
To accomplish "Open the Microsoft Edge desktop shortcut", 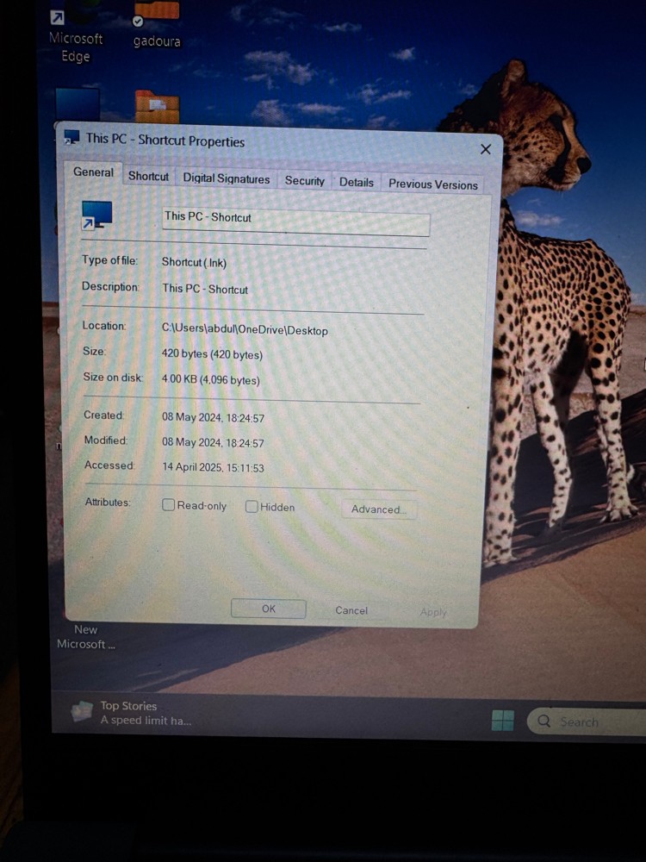I will (75, 33).
